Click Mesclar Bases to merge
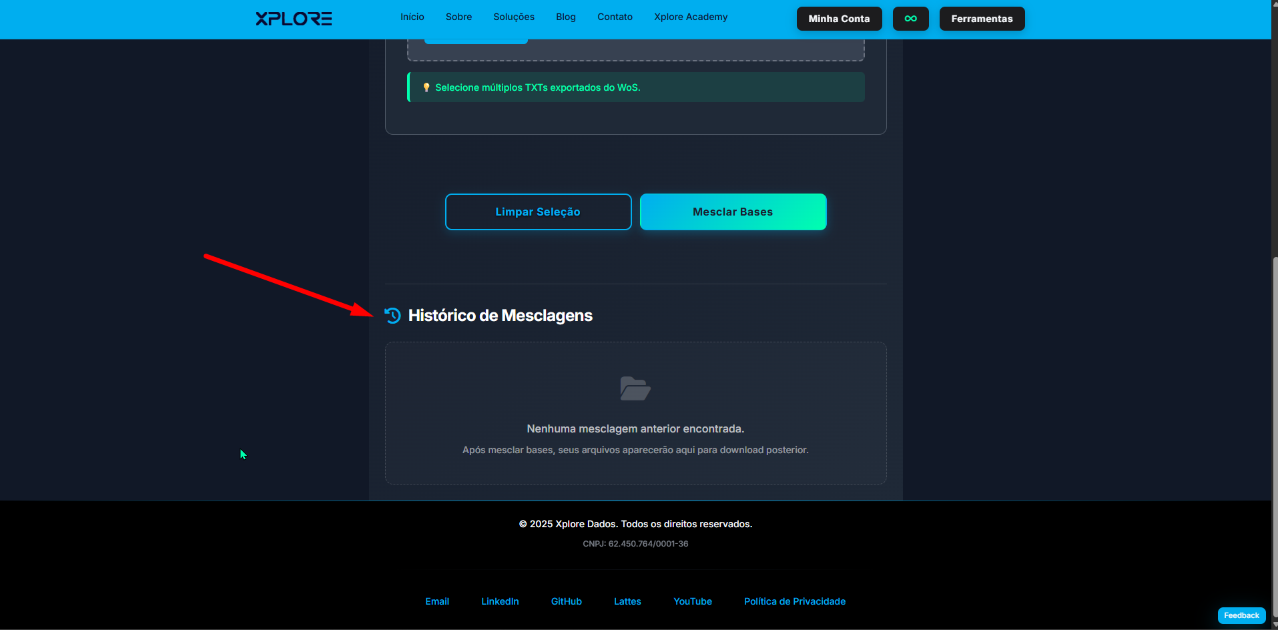This screenshot has width=1278, height=630. [x=733, y=212]
